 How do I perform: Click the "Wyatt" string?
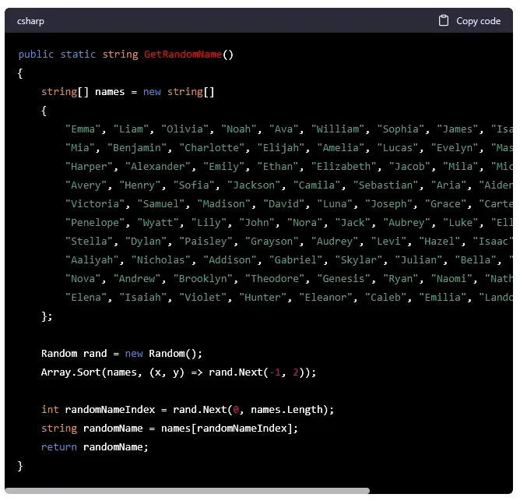coord(158,222)
